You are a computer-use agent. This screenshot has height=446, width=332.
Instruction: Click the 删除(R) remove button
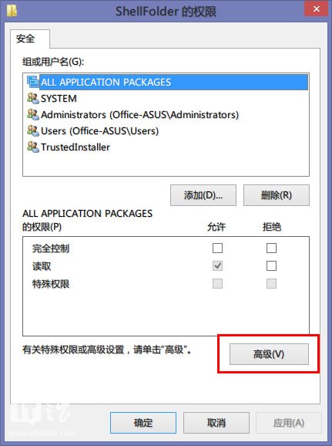[x=277, y=195]
